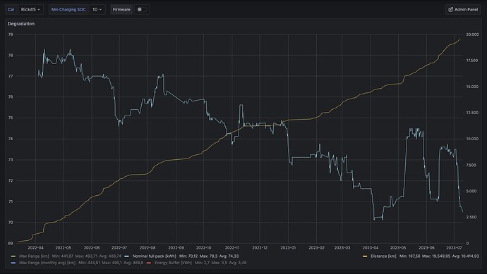
Task: Click the 20.000 right y-axis label
Action: (x=472, y=35)
